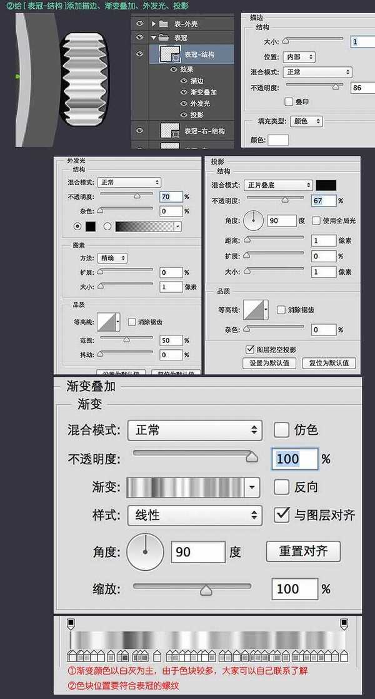Screen dimensions: 375x699
Task: Expand the 表-外壳 layer group
Action: coord(154,24)
